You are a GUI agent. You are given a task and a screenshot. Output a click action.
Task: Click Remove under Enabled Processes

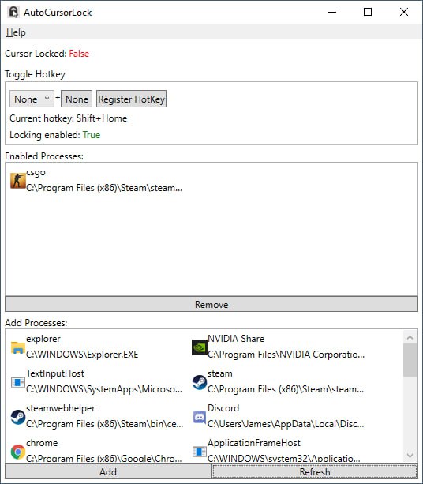click(211, 304)
